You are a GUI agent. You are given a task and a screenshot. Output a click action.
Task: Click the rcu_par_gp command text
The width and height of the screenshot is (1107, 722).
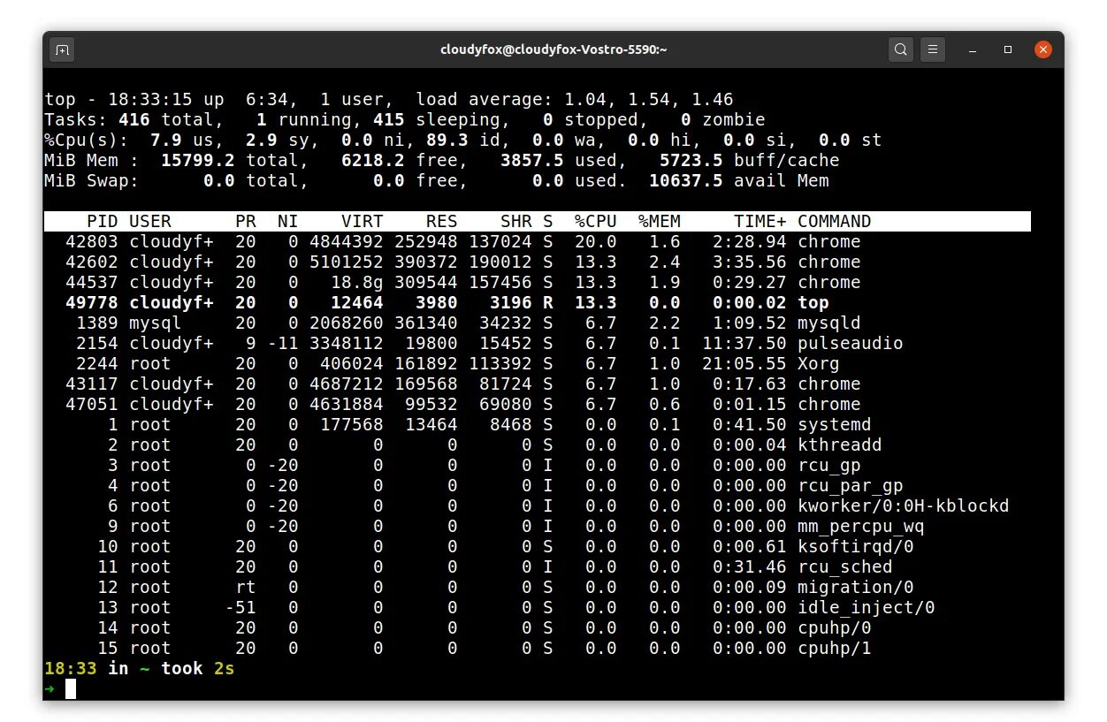[851, 485]
